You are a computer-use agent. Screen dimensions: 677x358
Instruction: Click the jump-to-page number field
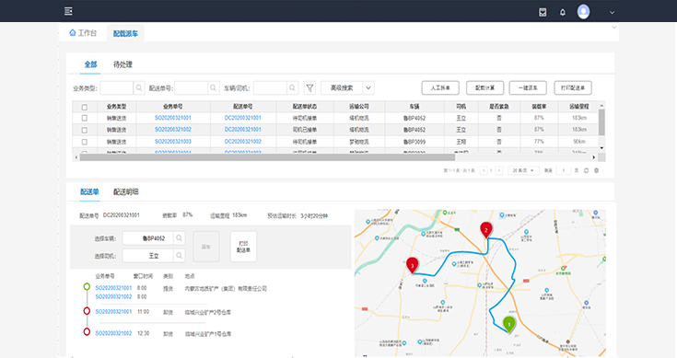563,171
